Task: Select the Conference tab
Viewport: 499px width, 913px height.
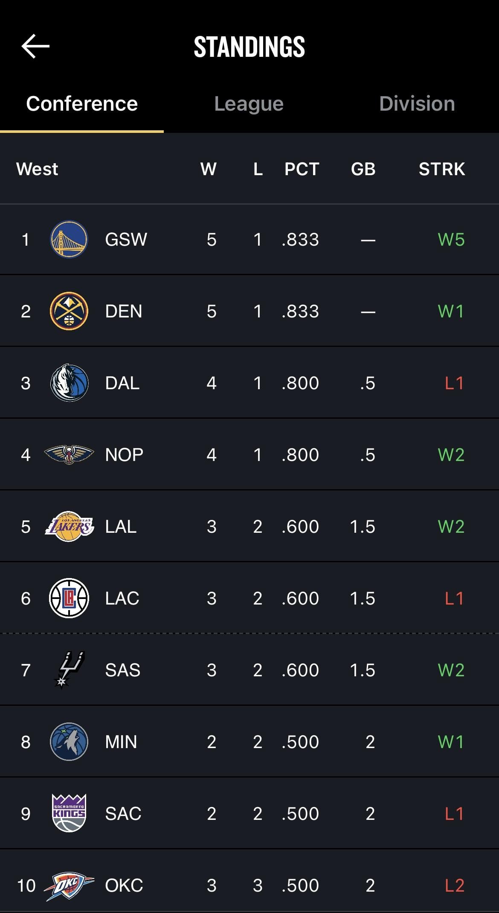Action: (x=82, y=104)
